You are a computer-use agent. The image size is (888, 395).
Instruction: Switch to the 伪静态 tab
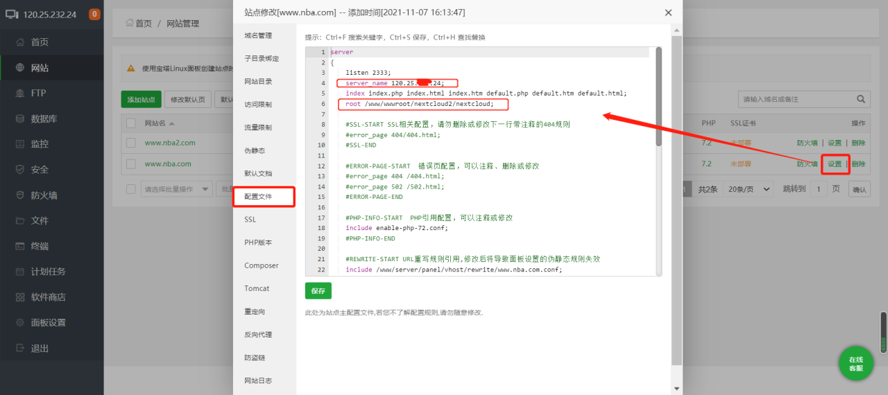pos(255,150)
